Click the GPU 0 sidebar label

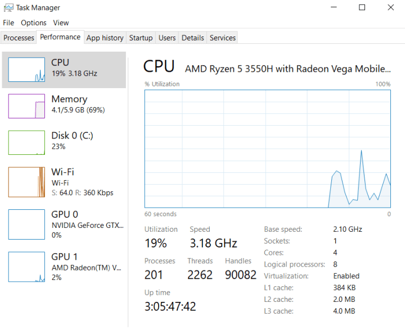(x=65, y=214)
